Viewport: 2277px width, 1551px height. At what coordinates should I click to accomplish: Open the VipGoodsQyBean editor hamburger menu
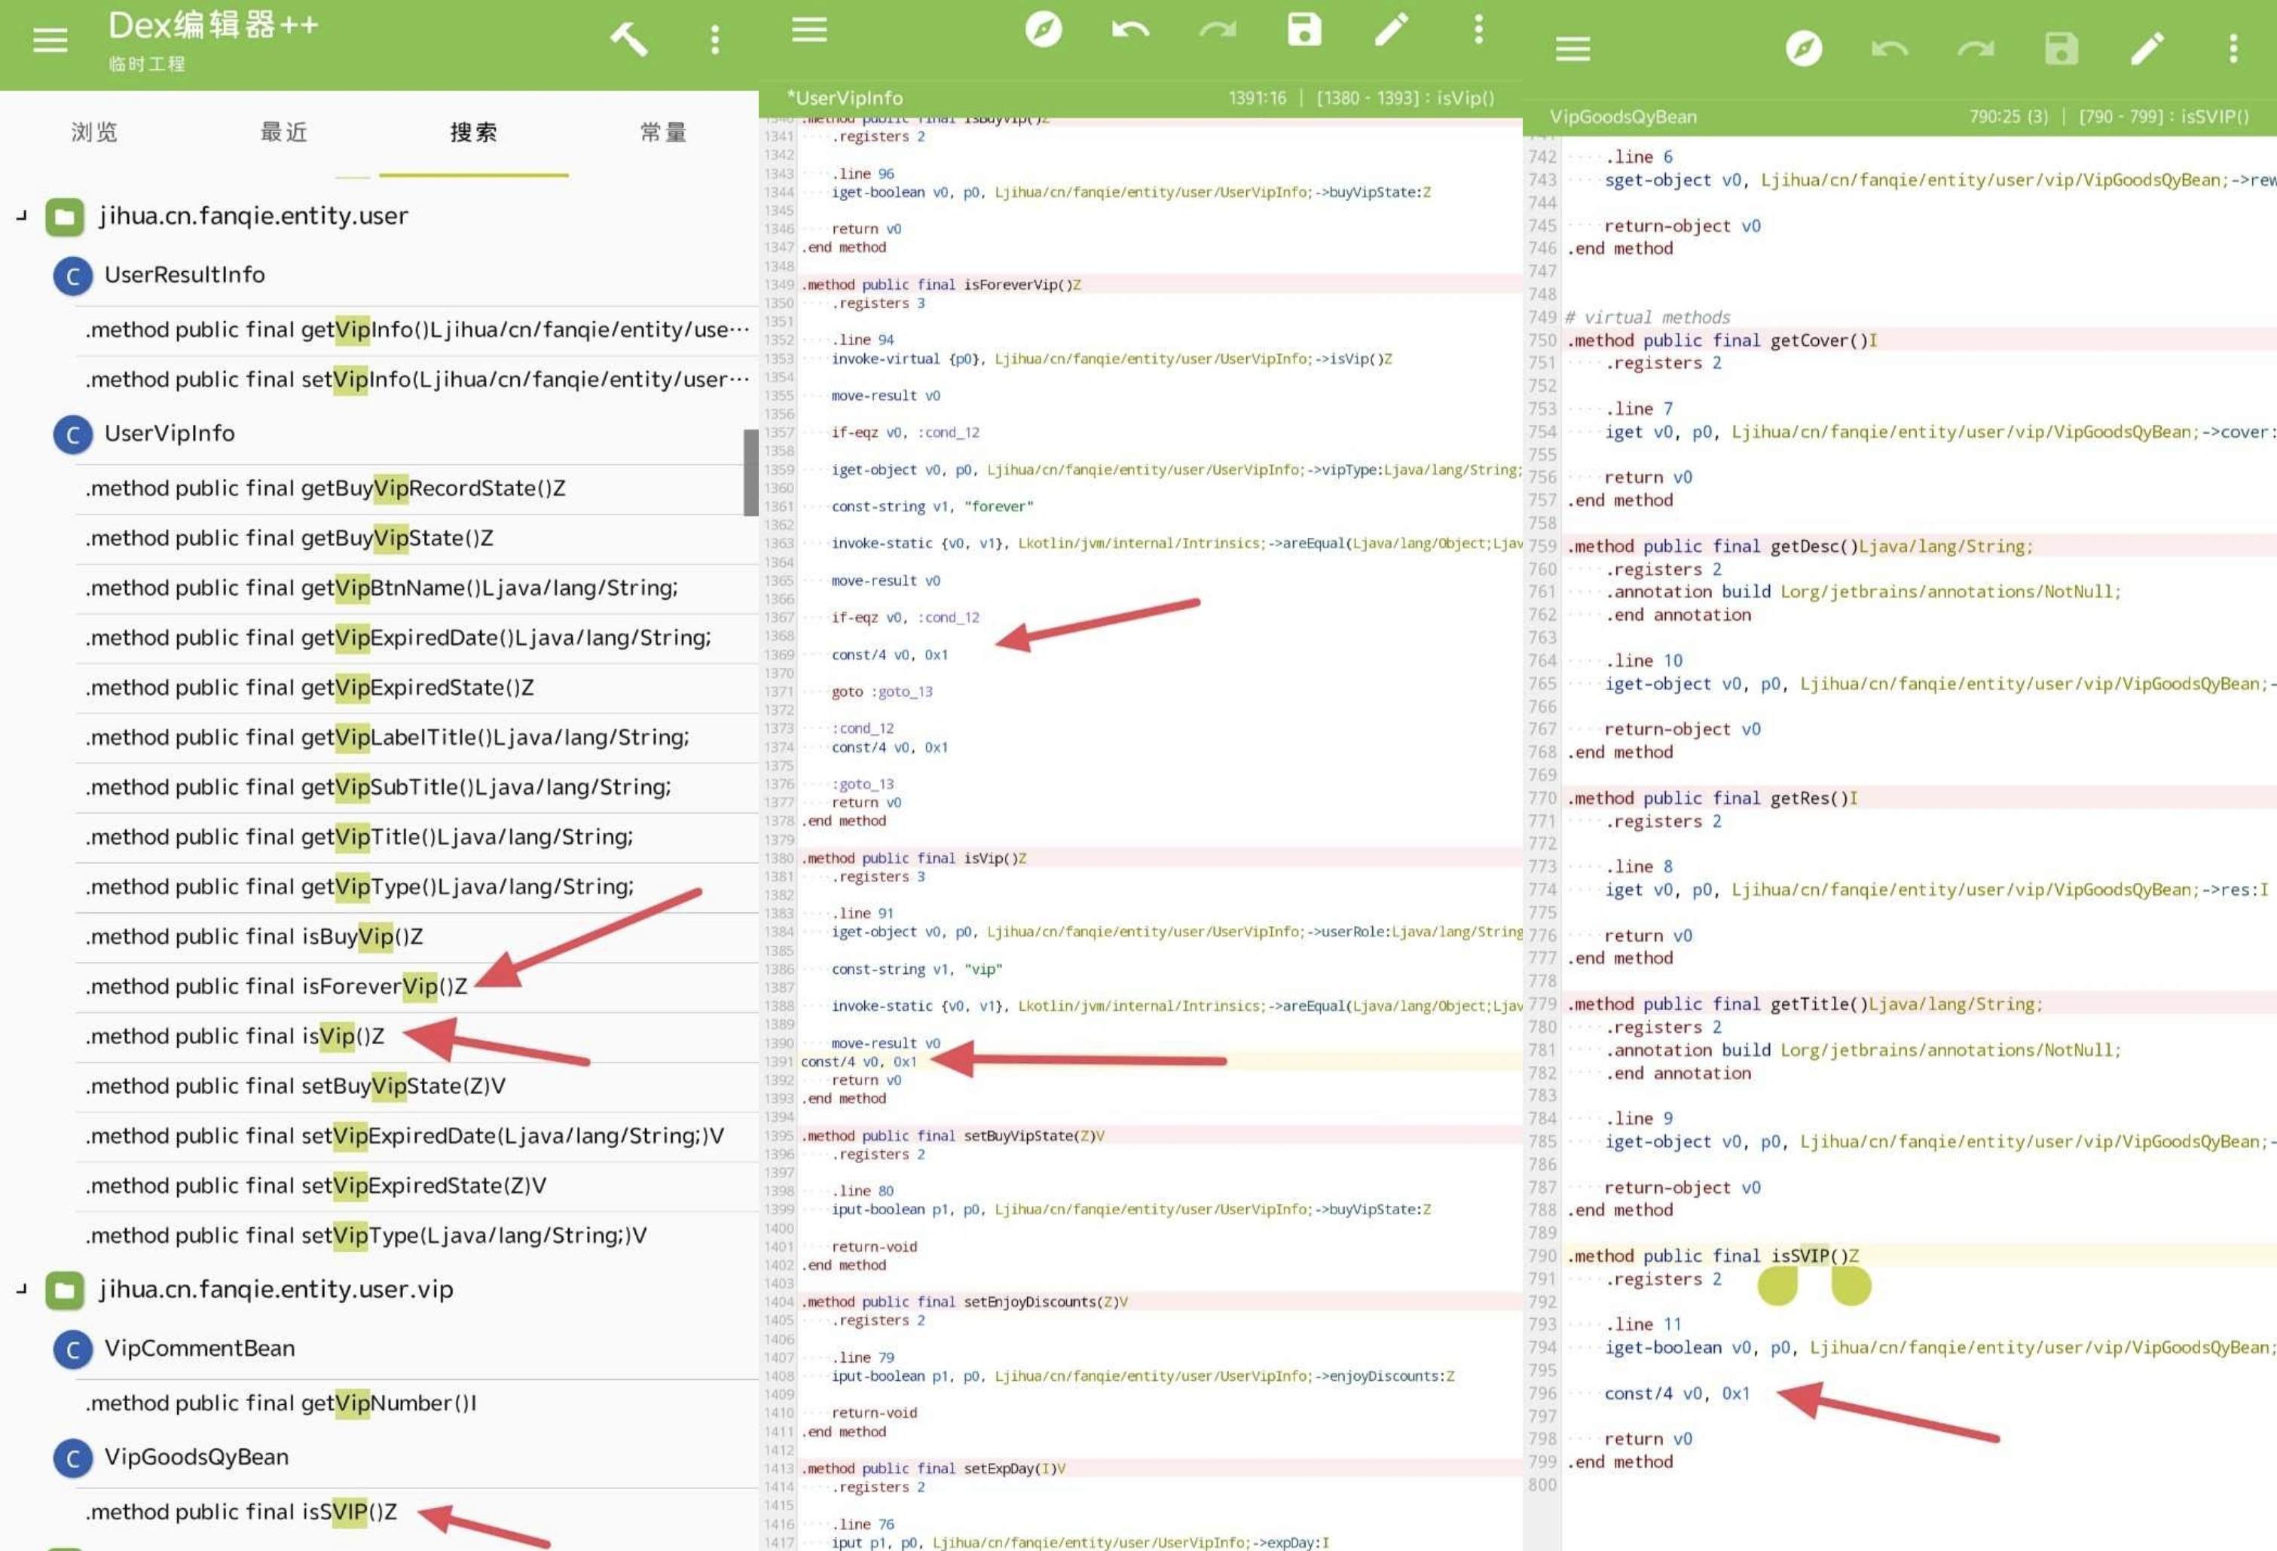[1572, 48]
